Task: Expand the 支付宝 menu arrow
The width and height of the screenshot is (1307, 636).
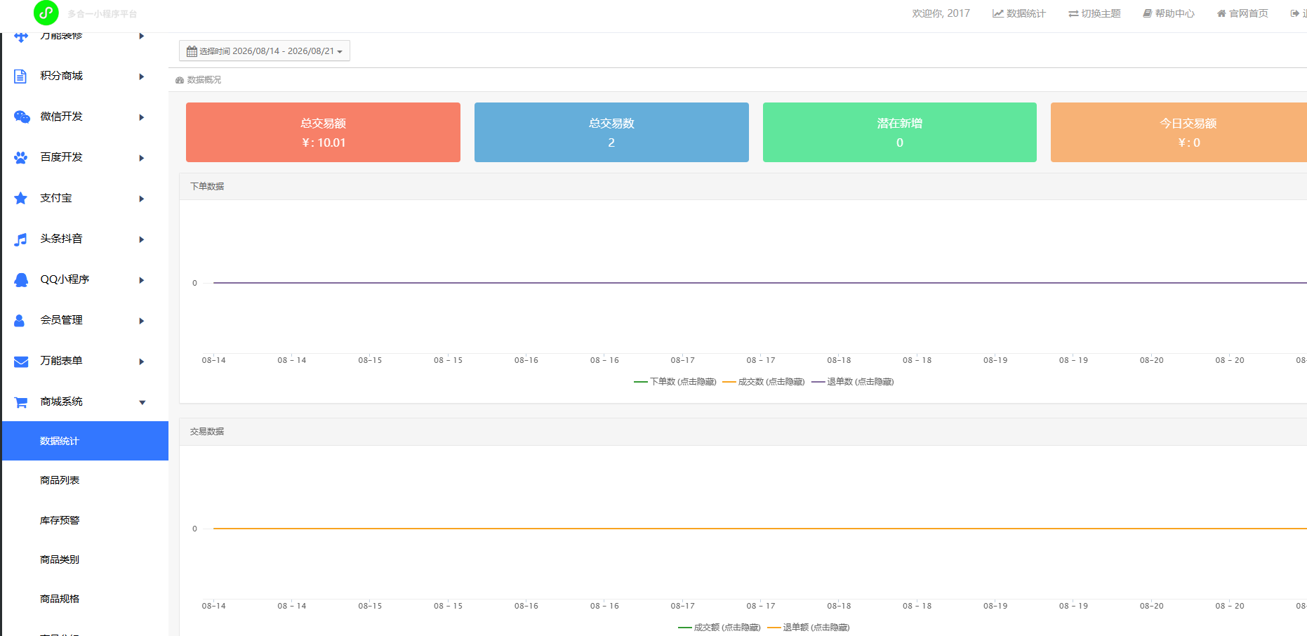Action: tap(142, 199)
